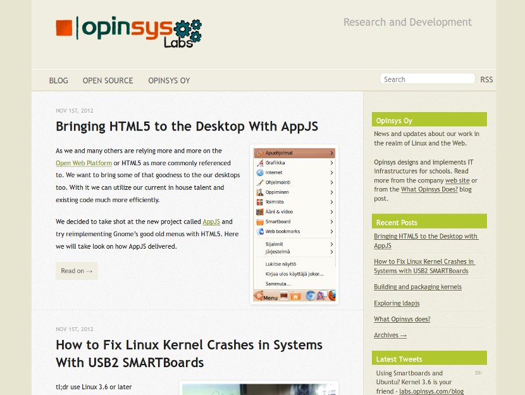The width and height of the screenshot is (525, 395).
Task: Go to the Archives link
Action: pyautogui.click(x=390, y=335)
